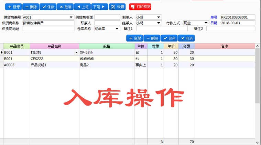Click the 供货商电话 input field

coord(107,17)
